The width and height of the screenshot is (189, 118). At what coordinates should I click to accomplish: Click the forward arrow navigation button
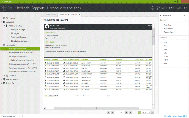tap(10, 8)
